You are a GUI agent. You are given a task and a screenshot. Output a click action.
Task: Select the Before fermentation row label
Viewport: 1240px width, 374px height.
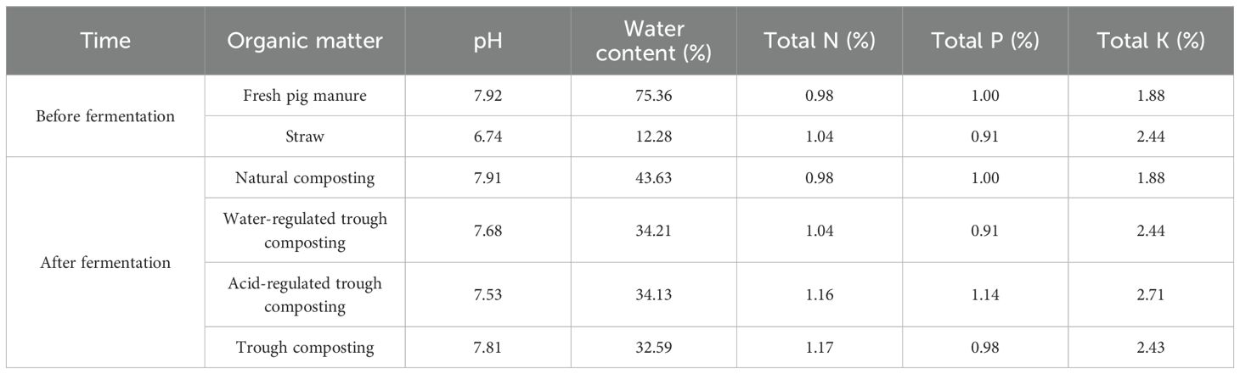(105, 116)
